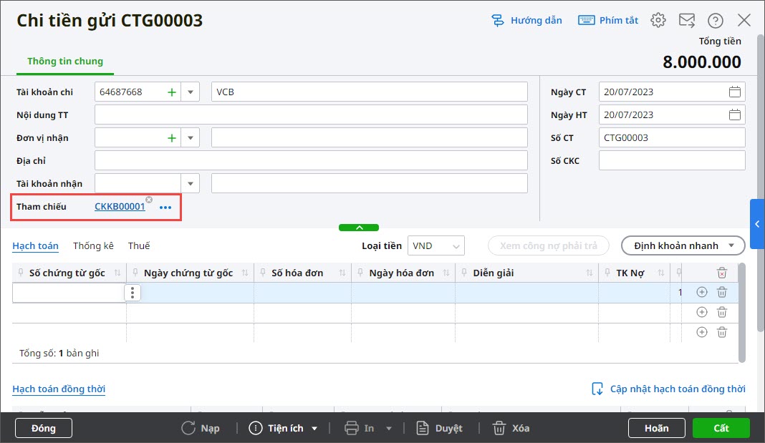Delete the first row in the grid
This screenshot has height=443, width=765.
click(722, 292)
